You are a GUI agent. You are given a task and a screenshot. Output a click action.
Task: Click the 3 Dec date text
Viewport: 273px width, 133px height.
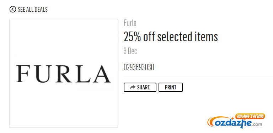[130, 51]
